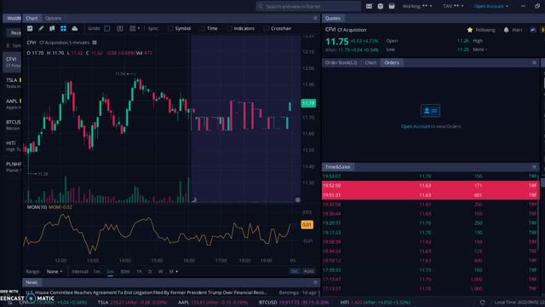Toggle Auto scale button
The height and width of the screenshot is (307, 545).
tap(308, 271)
